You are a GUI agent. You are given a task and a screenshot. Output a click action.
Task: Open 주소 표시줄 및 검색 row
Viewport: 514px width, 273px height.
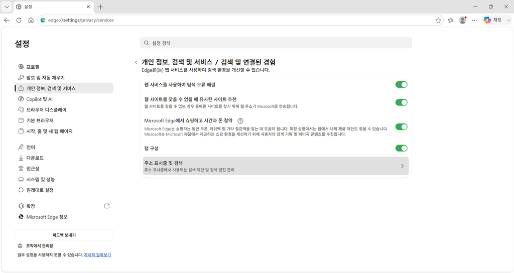276,166
